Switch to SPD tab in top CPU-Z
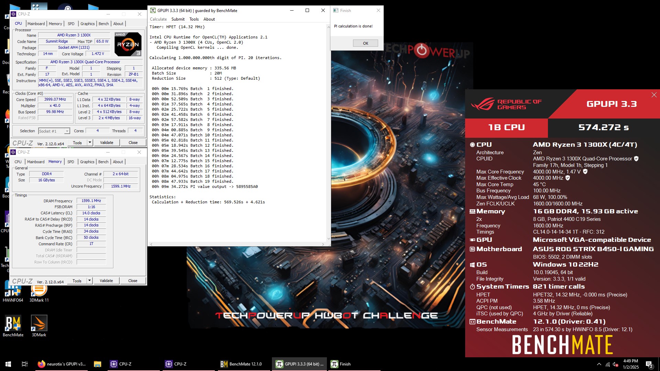 tap(71, 24)
